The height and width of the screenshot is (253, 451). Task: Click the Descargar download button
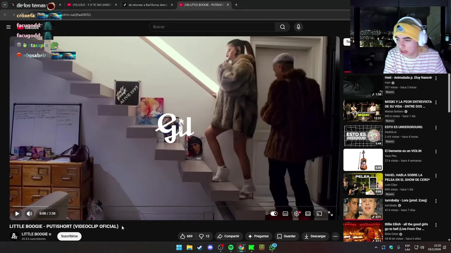coord(315,236)
